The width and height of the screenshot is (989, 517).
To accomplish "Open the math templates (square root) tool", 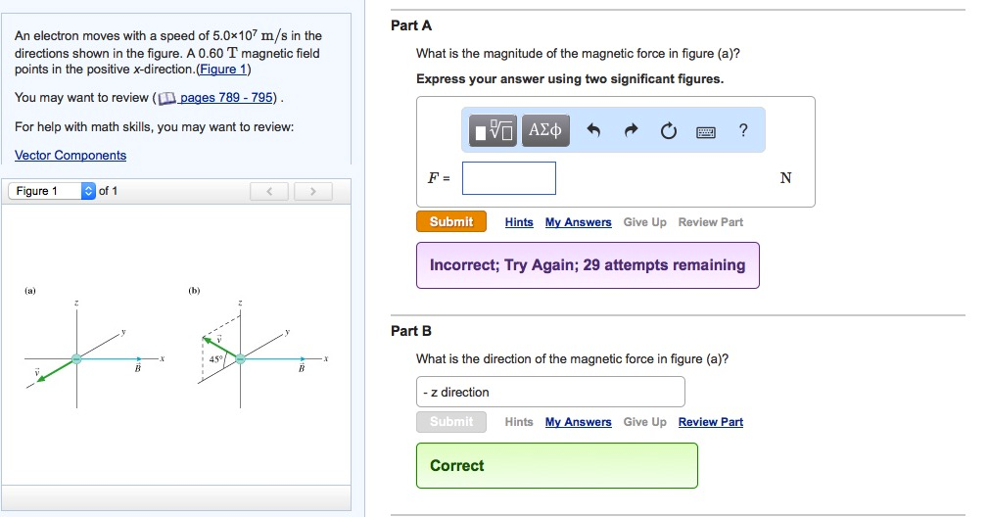I will pyautogui.click(x=494, y=130).
